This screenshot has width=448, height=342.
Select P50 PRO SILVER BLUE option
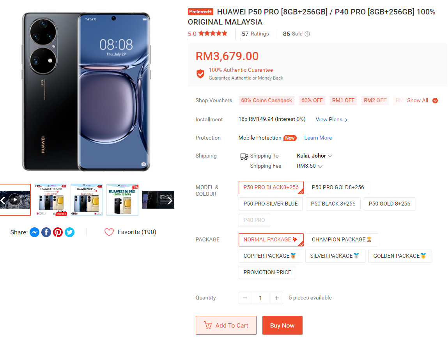(270, 204)
